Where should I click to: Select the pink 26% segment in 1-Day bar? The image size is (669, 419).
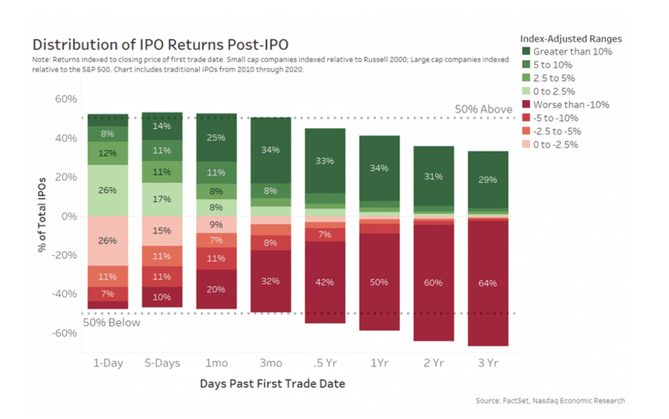coord(107,241)
